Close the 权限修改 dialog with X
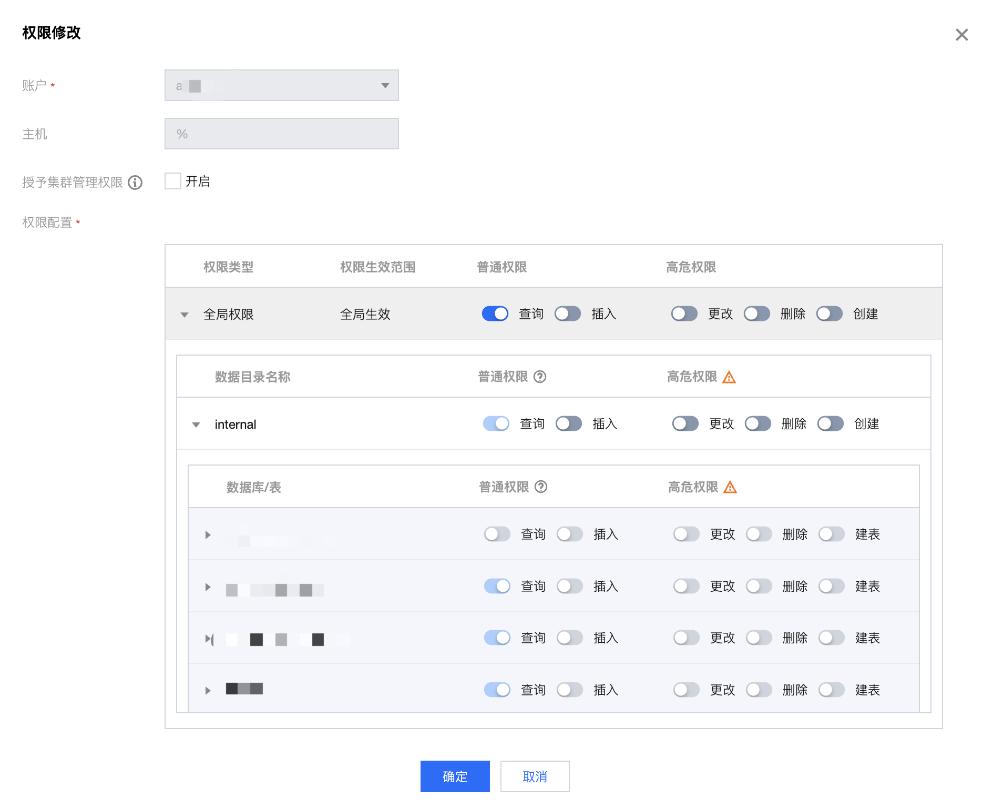Viewport: 983px width, 808px height. (x=961, y=35)
